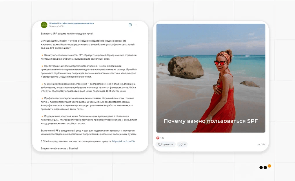Click the caption Почему важно пользоваться SPF
The image size is (295, 181).
coord(210,121)
